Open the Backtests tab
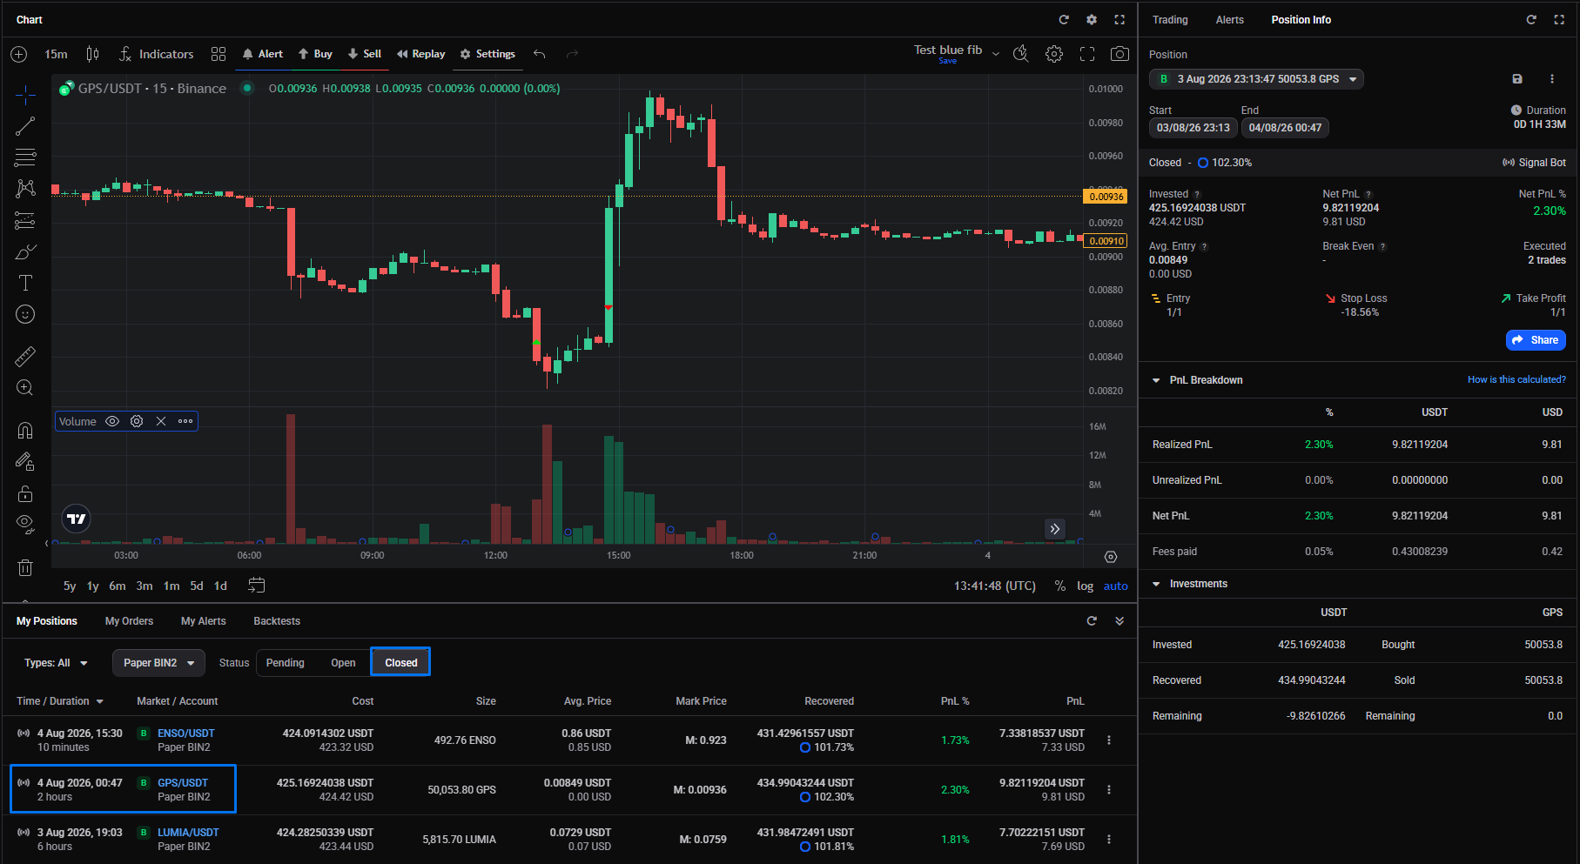Viewport: 1580px width, 864px height. click(x=277, y=621)
